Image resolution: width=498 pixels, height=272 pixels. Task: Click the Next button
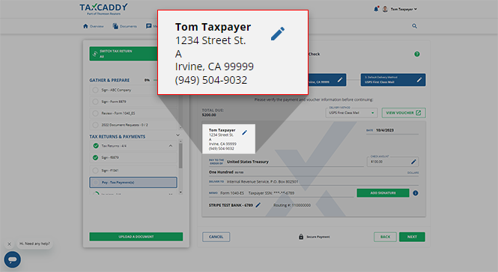coord(412,237)
